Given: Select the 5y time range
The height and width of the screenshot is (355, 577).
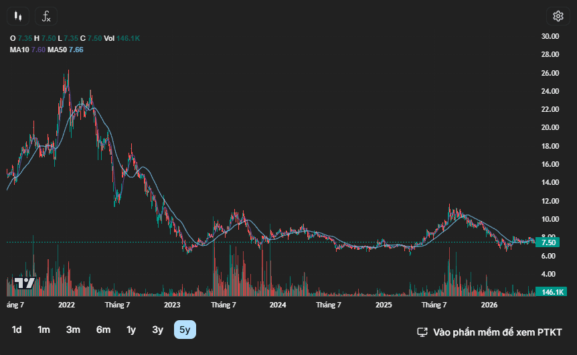Looking at the screenshot, I should point(185,330).
